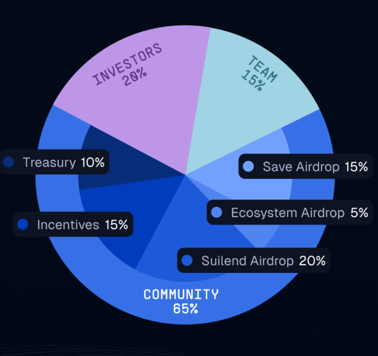This screenshot has width=378, height=356.
Task: Select the Ecosystem Airdrop 5% label
Action: pos(299,212)
